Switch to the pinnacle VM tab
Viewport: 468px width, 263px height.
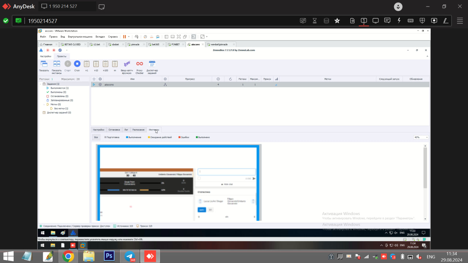click(135, 44)
